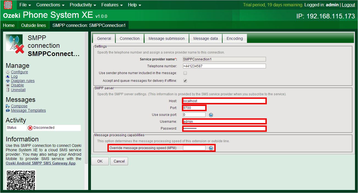Screen dimensions: 358x193
Task: Enable sender phone number included in message
Action: [x=185, y=73]
